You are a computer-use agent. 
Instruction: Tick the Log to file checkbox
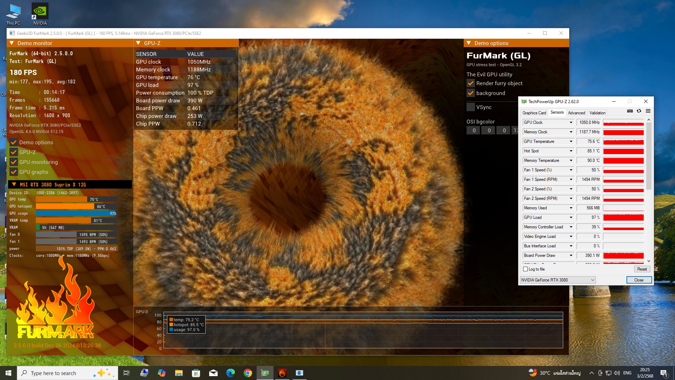point(526,269)
